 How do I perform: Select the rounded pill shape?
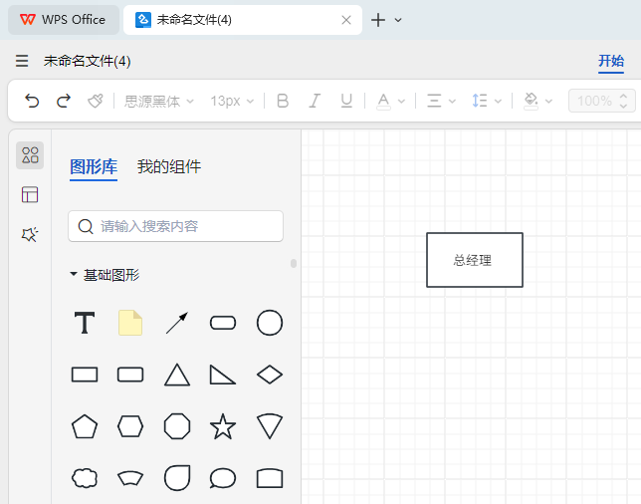tap(223, 323)
